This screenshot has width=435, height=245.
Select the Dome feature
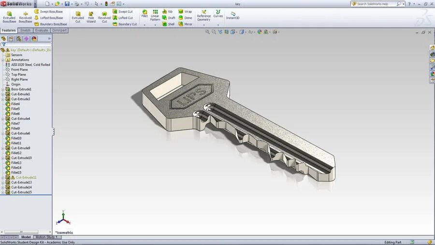point(185,18)
